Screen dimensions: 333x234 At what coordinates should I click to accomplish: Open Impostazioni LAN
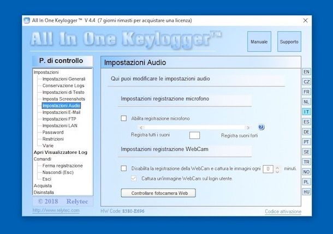coord(60,125)
